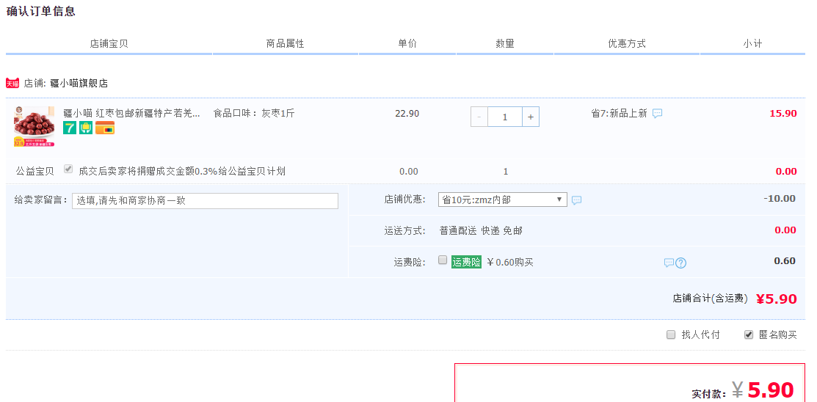Viewport: 817px width, 402px height.
Task: Click the green 7-day return badge icon
Action: [70, 128]
